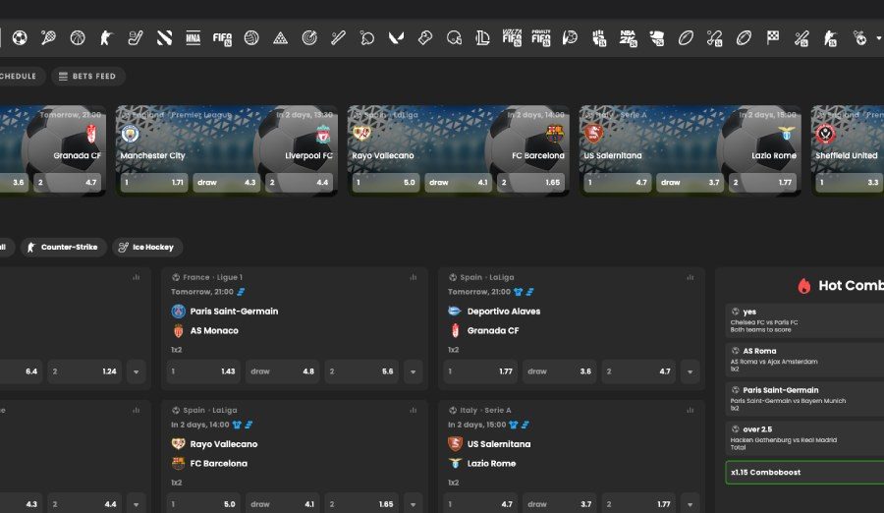This screenshot has height=513, width=884.
Task: Open Italy Serie A league link on lower card
Action: tap(485, 410)
